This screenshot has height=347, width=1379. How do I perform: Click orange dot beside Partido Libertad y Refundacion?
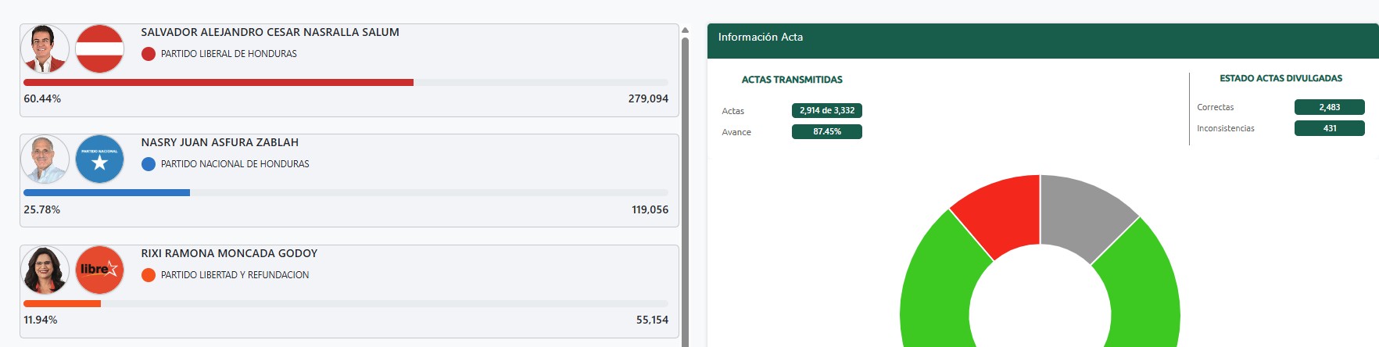(149, 275)
